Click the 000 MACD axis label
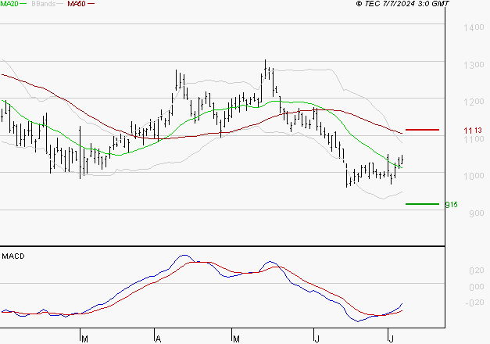 [477, 287]
